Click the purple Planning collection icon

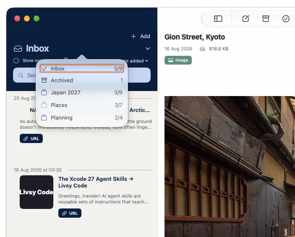44,117
